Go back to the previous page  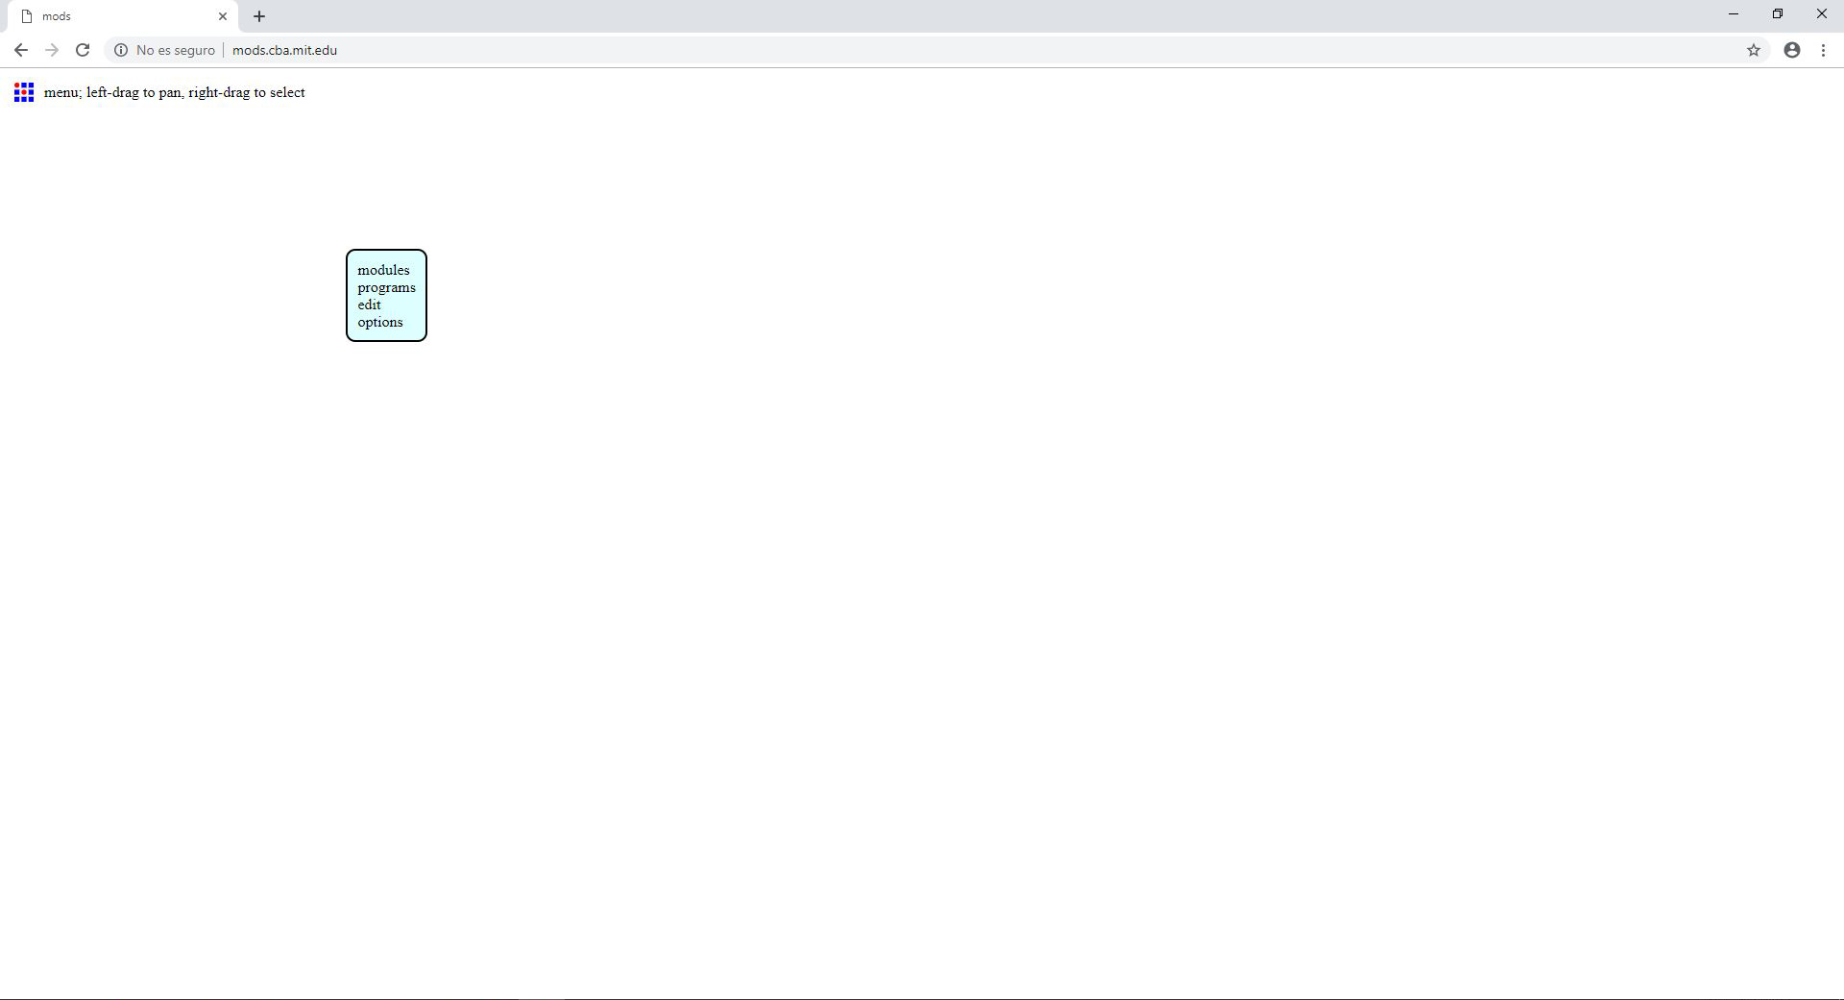coord(21,50)
